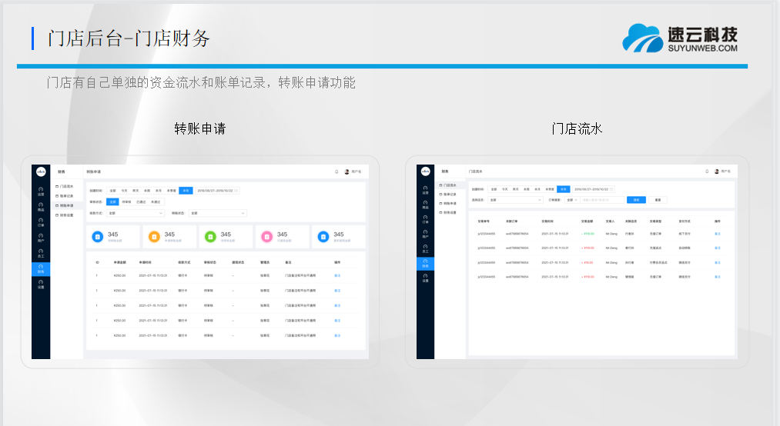Click the date range field in the 门店流水 screen
This screenshot has height=426, width=780.
591,188
